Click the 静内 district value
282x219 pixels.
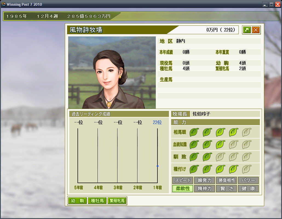(x=181, y=41)
